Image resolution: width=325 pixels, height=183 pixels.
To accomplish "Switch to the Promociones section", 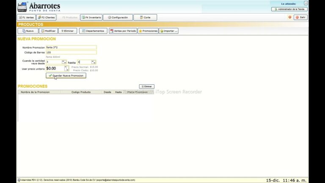I will click(x=148, y=31).
